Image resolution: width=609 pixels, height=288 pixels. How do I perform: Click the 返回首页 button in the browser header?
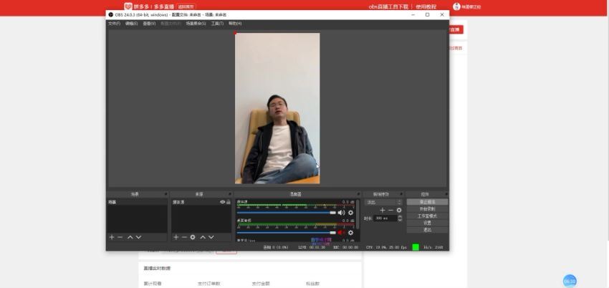tap(186, 6)
